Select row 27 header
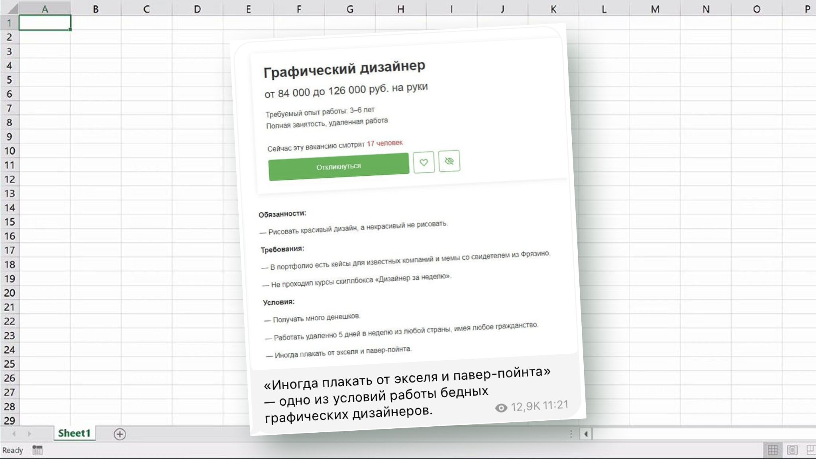The image size is (816, 459). click(9, 392)
